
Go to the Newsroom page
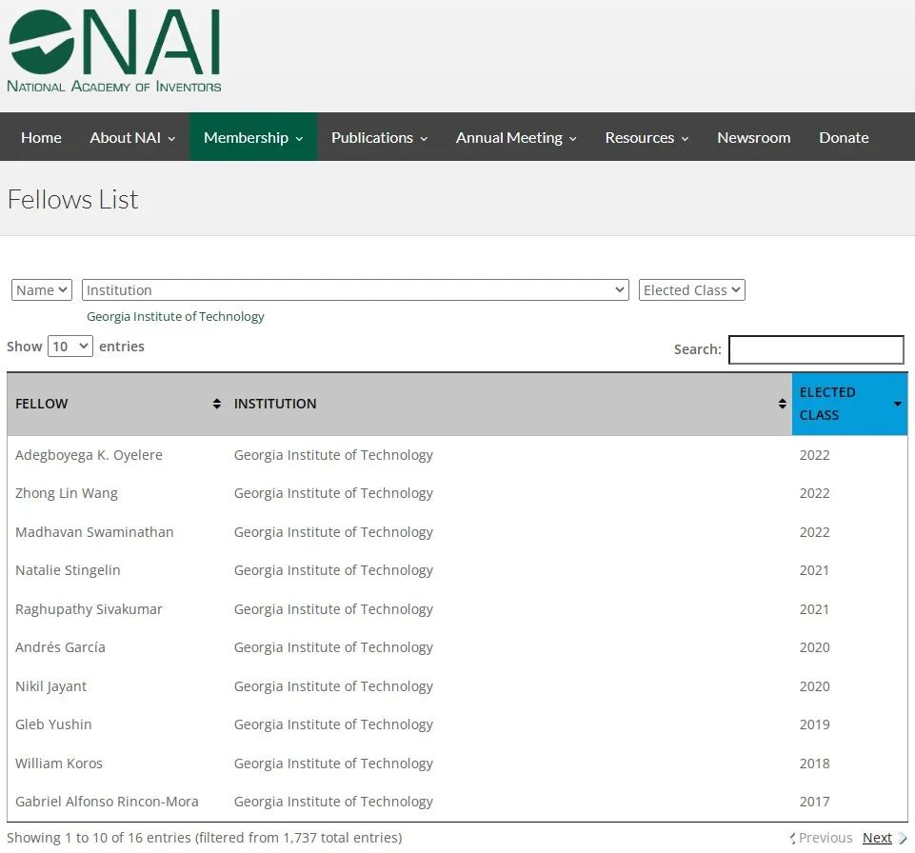tap(753, 137)
